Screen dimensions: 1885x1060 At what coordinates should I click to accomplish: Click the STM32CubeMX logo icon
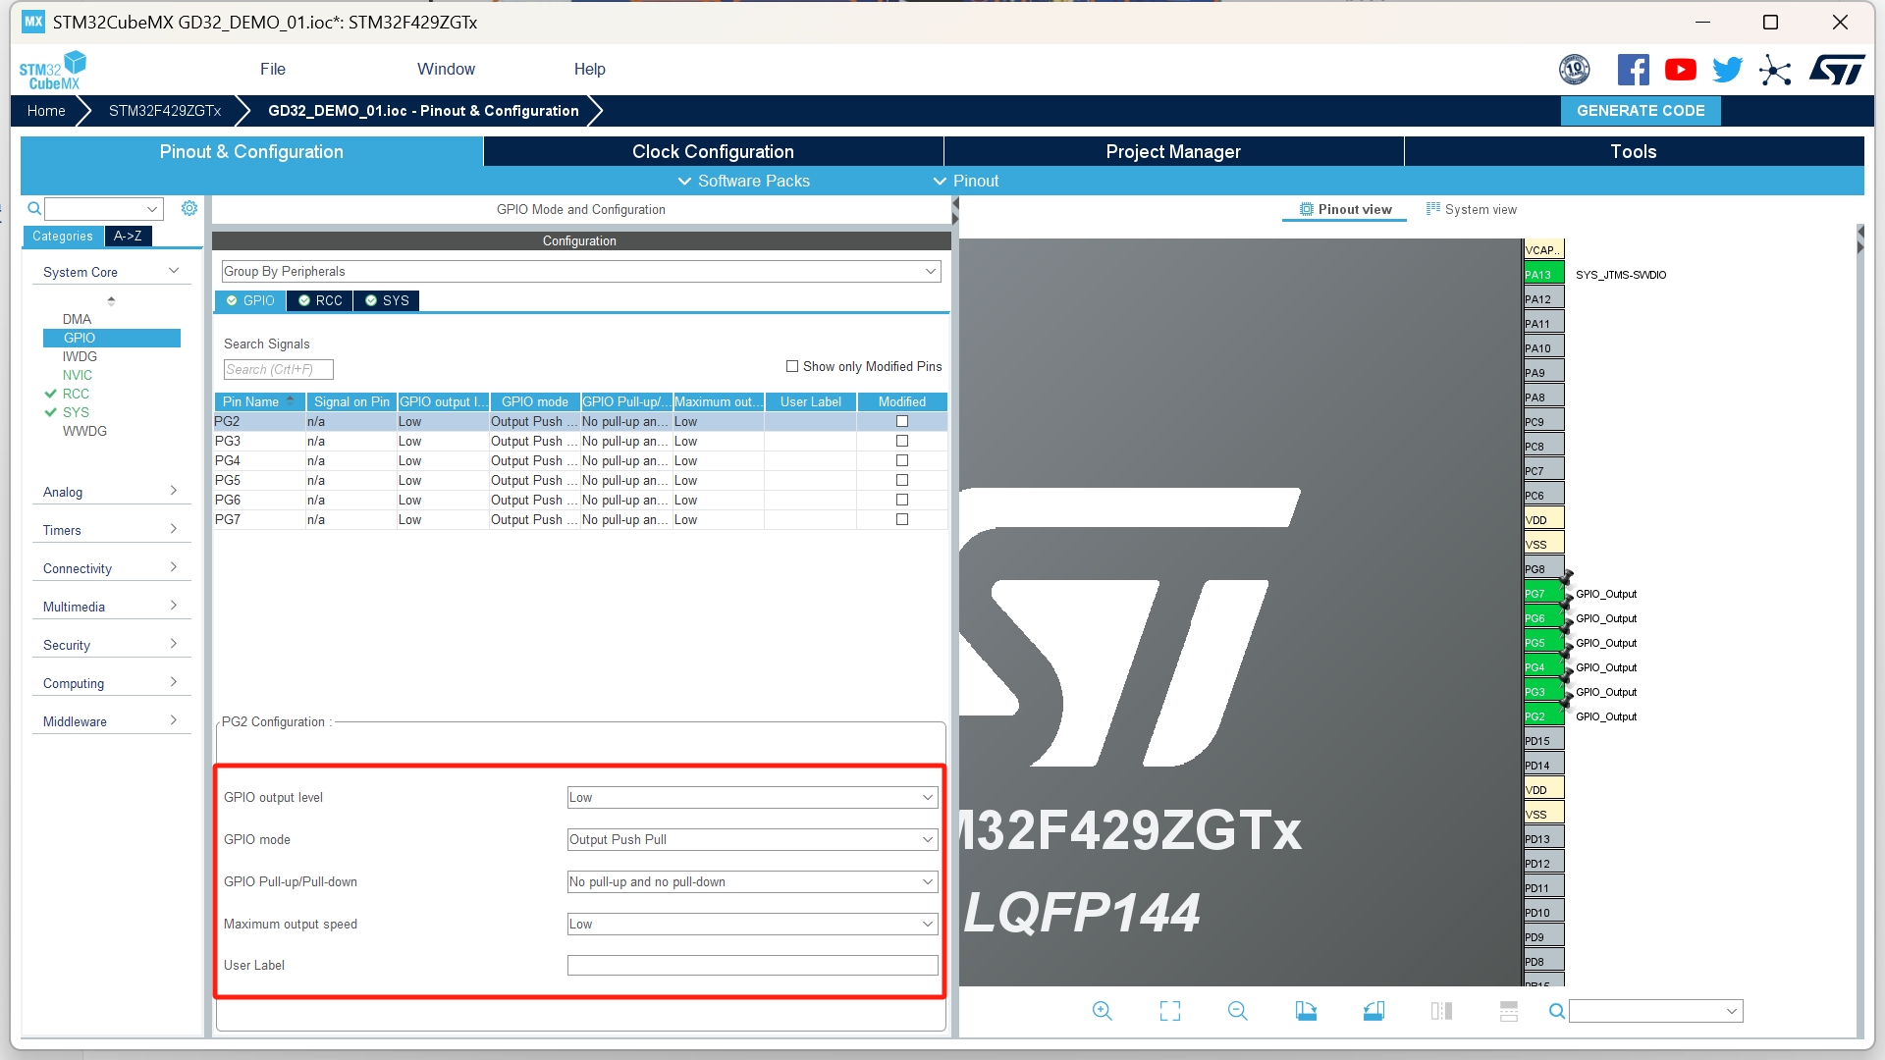click(53, 70)
